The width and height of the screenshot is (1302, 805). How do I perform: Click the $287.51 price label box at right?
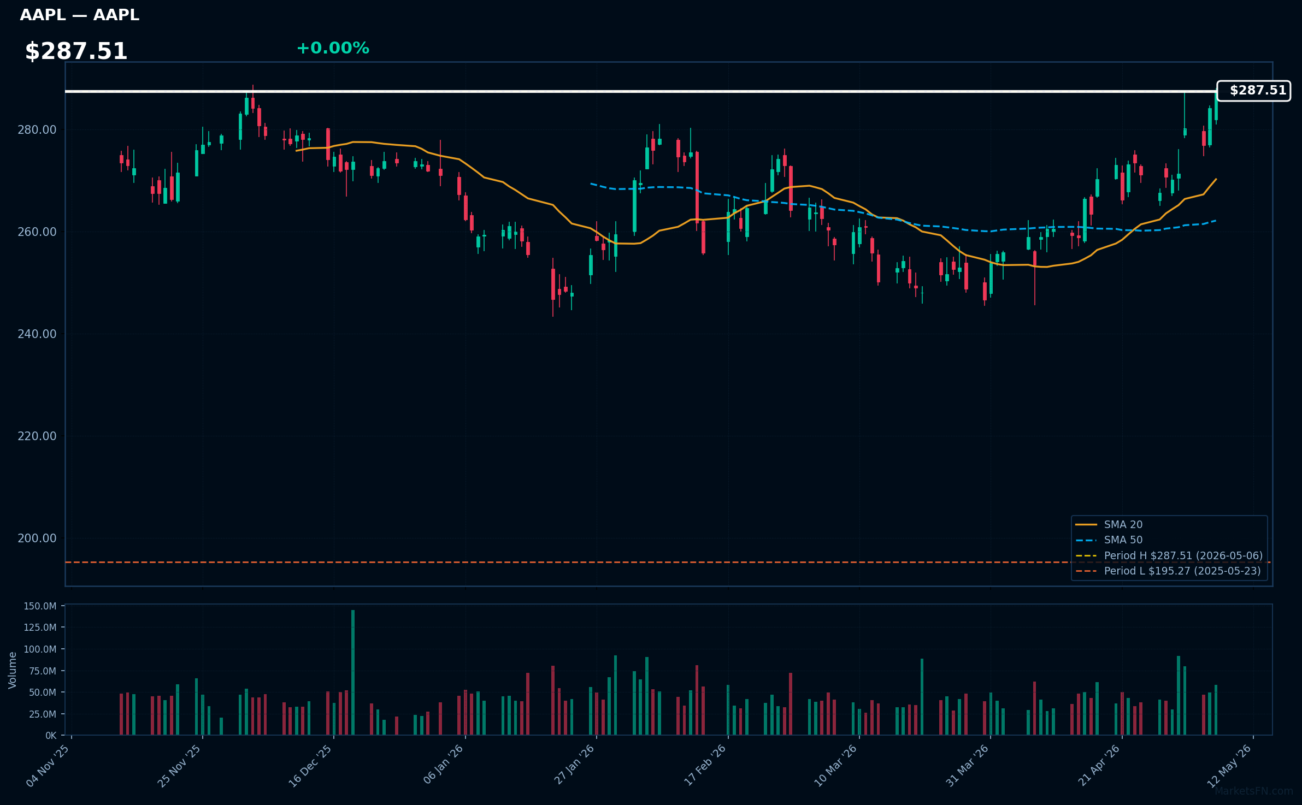1254,91
